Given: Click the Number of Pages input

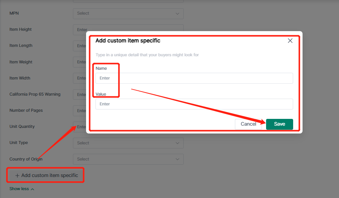Looking at the screenshot, I should pyautogui.click(x=80, y=111).
